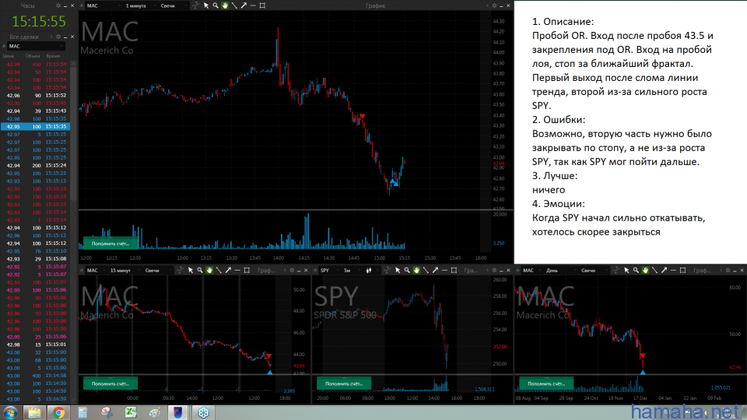Pick arrow drawing tool in SPY chart toolbar
The image size is (747, 420).
[x=436, y=271]
